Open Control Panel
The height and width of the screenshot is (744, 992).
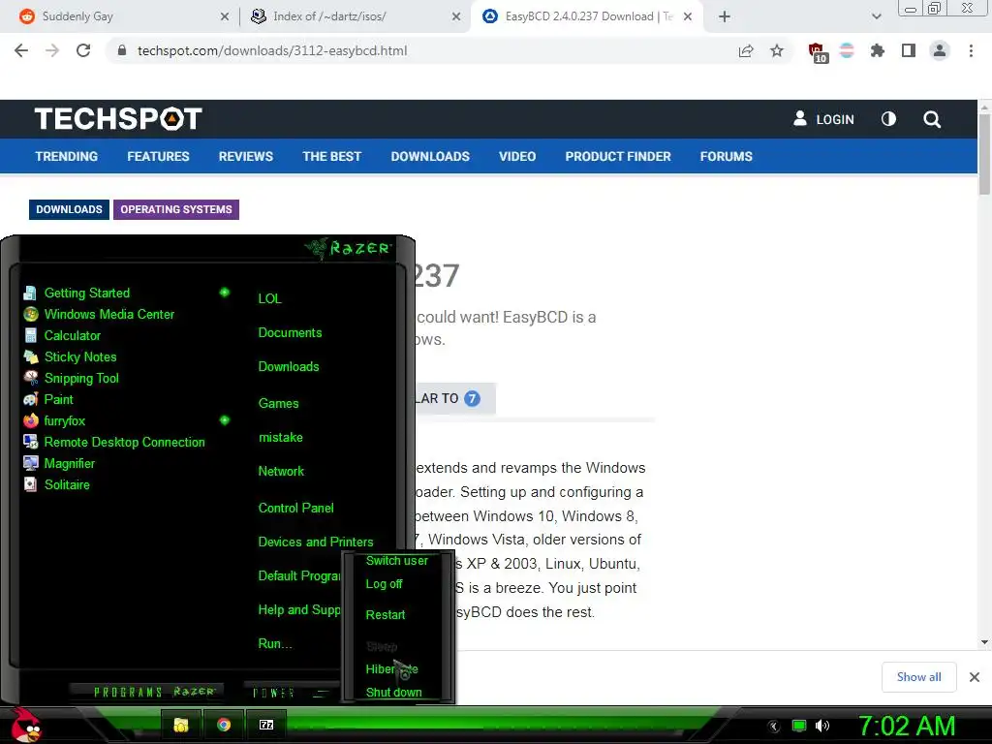coord(295,508)
